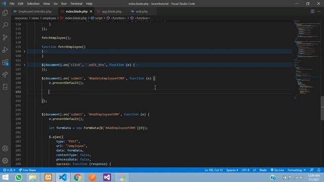Image resolution: width=324 pixels, height=182 pixels.
Task: Open the Selection menu
Action: pyautogui.click(x=33, y=4)
